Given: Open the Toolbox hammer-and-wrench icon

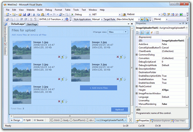Looking at the screenshot, I should coord(177,14).
